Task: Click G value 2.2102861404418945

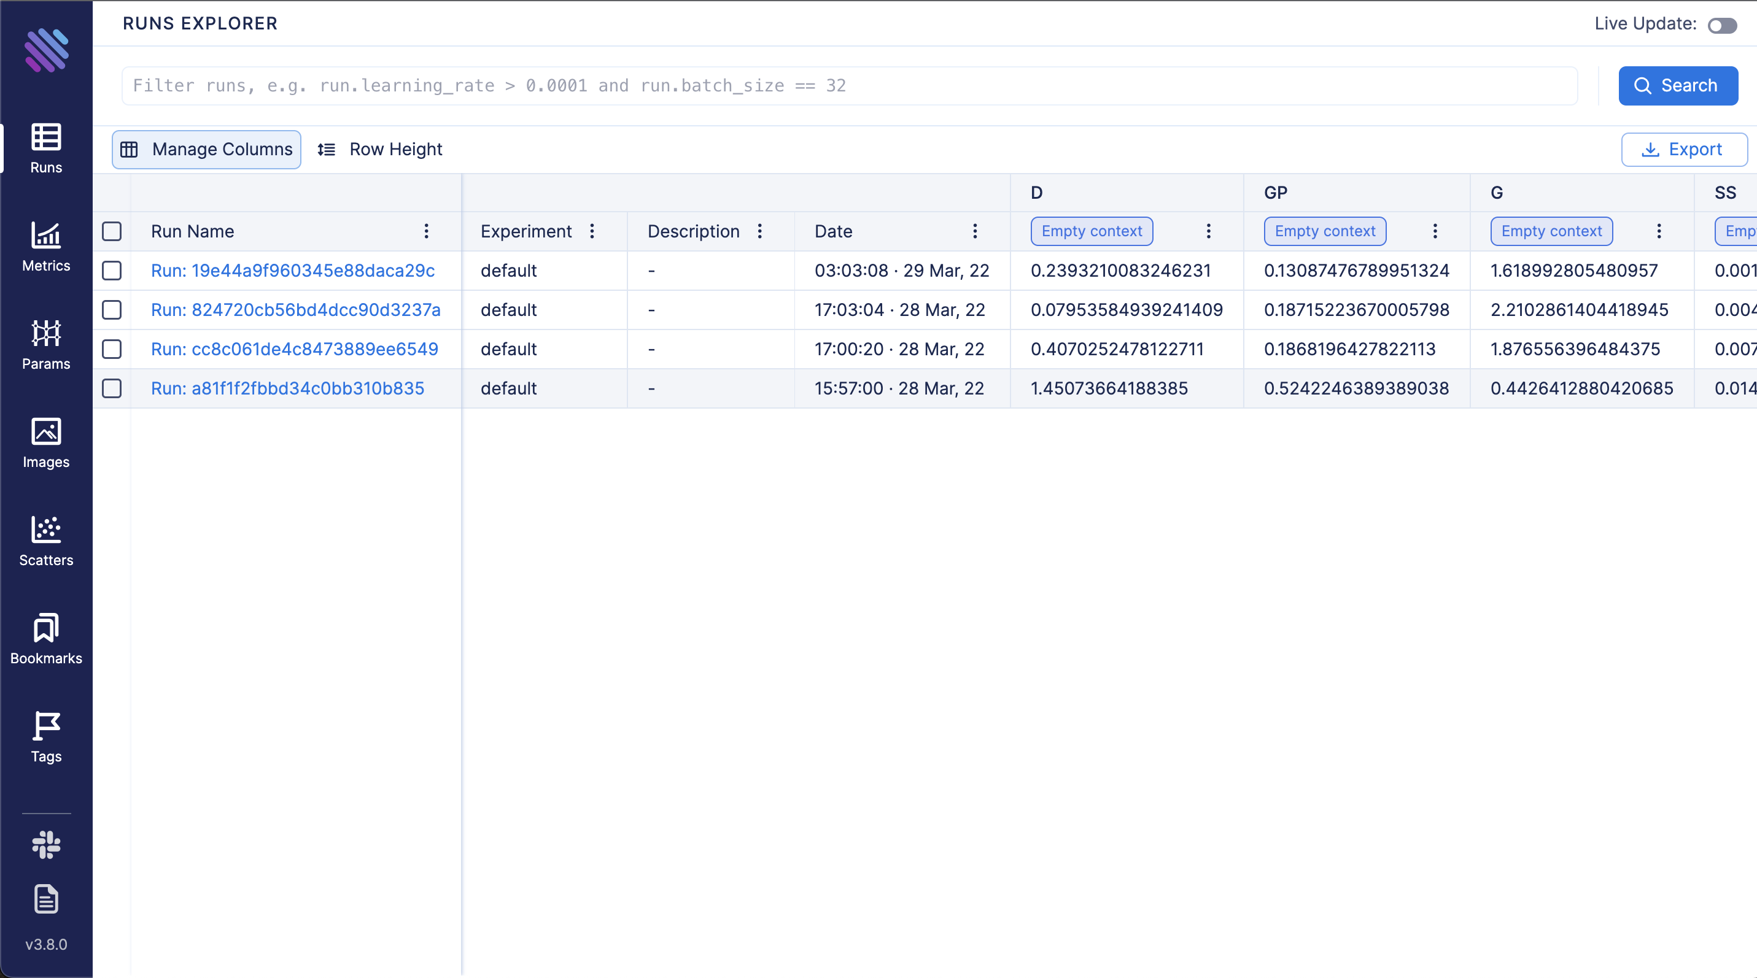Action: tap(1580, 310)
